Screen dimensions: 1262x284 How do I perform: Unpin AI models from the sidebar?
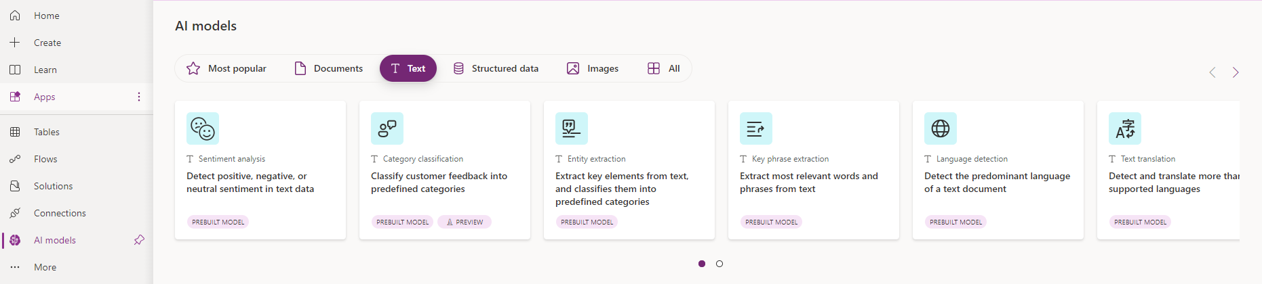[139, 240]
